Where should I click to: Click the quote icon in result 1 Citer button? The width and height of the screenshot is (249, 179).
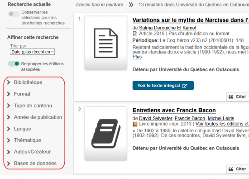231,97
